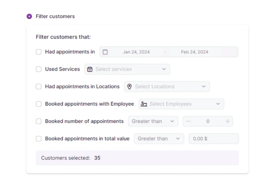280x190 pixels.
Task: Click the calendar icon in date range
Action: [x=105, y=52]
